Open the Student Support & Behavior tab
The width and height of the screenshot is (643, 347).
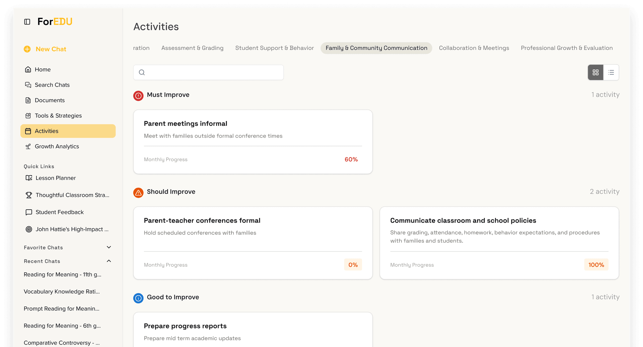click(274, 48)
